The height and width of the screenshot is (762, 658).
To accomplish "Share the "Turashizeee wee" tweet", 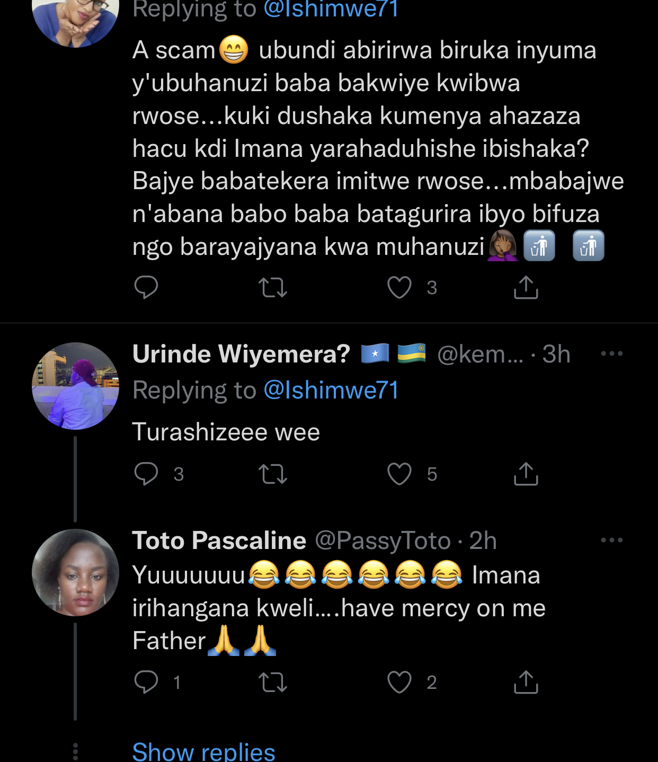I will pyautogui.click(x=526, y=474).
